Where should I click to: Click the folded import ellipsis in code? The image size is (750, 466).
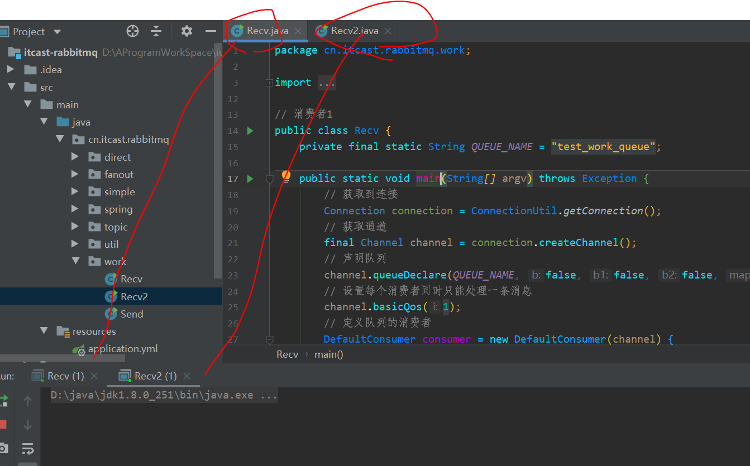pos(327,83)
